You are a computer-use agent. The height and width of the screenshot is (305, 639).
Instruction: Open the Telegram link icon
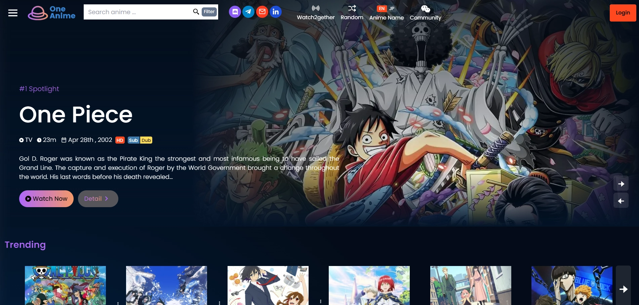click(x=248, y=12)
